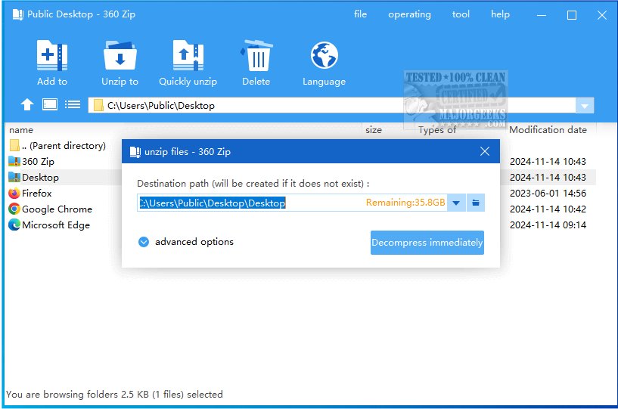
Task: Open the Language globe option
Action: click(x=324, y=55)
